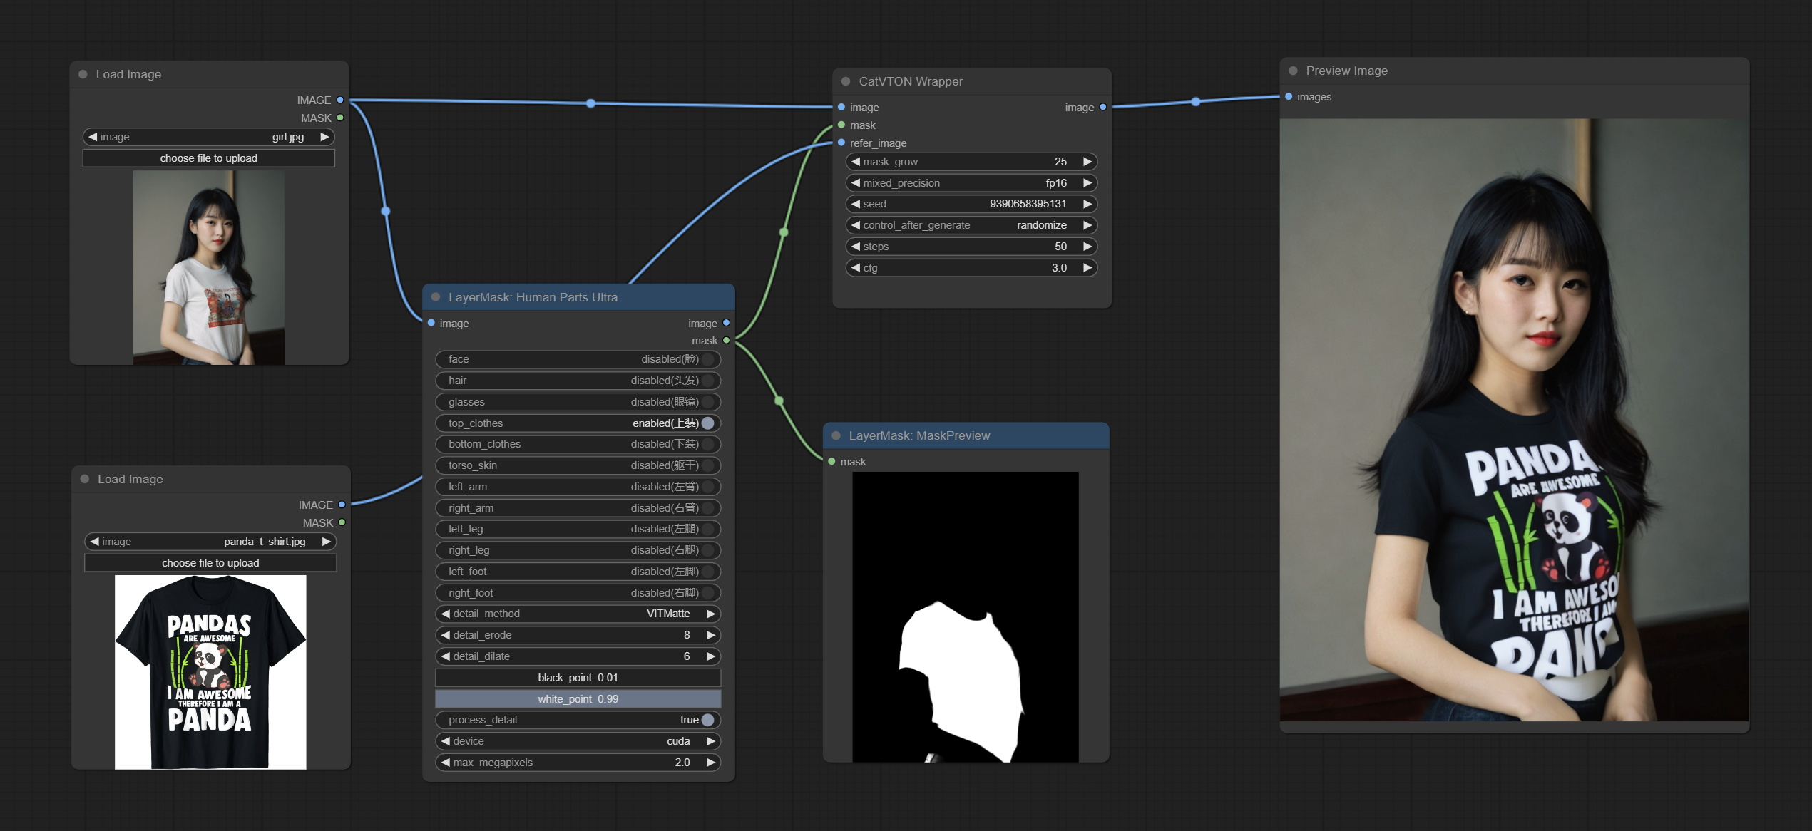This screenshot has height=831, width=1812.
Task: Select next image after girl.jpg
Action: point(324,137)
